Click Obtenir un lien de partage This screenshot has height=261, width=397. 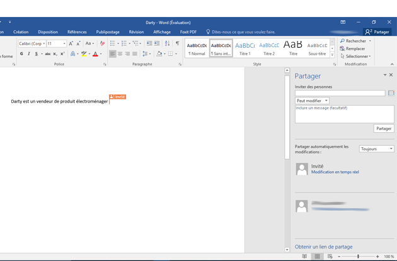click(323, 247)
